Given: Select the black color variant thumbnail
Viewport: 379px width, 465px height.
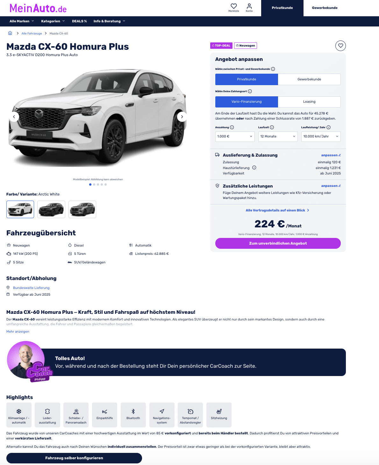Looking at the screenshot, I should point(51,210).
